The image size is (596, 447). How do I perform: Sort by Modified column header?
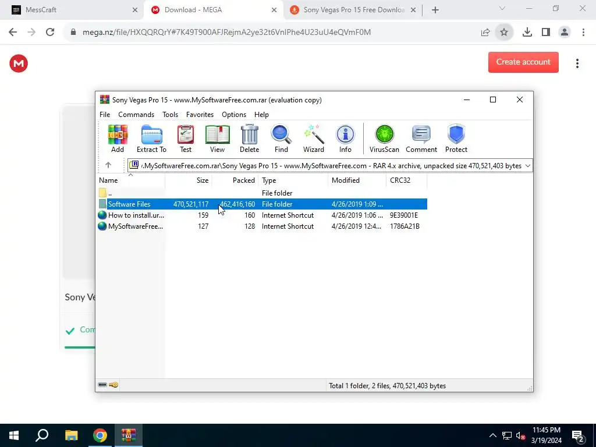[357, 180]
